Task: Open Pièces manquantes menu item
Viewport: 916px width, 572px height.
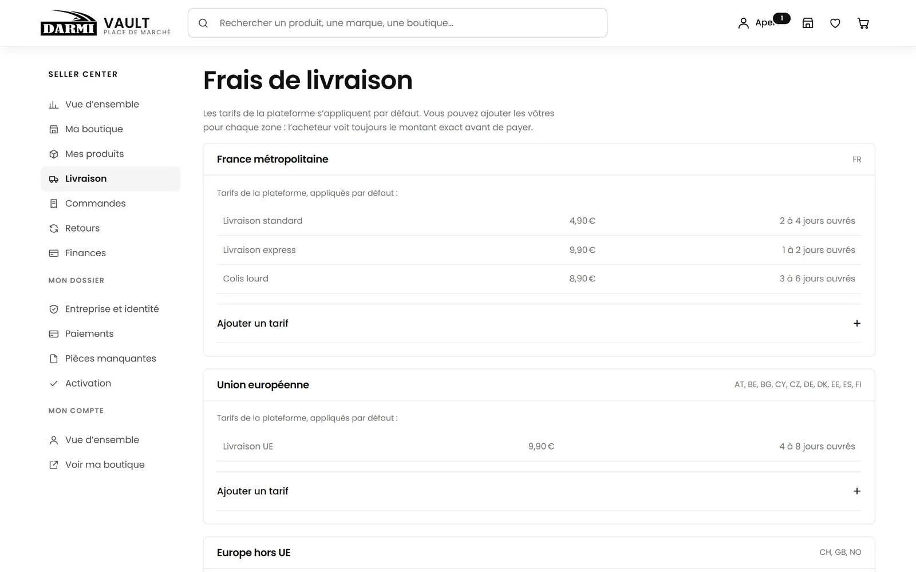Action: click(110, 359)
